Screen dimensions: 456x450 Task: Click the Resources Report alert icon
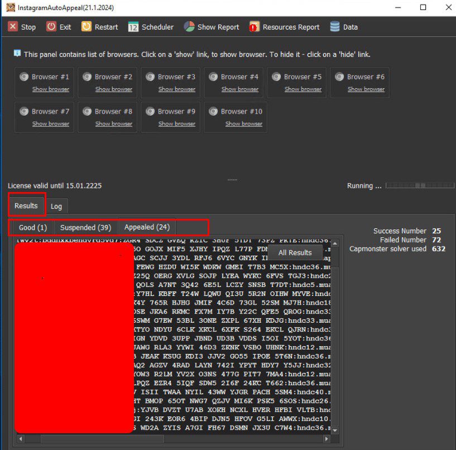coord(254,26)
